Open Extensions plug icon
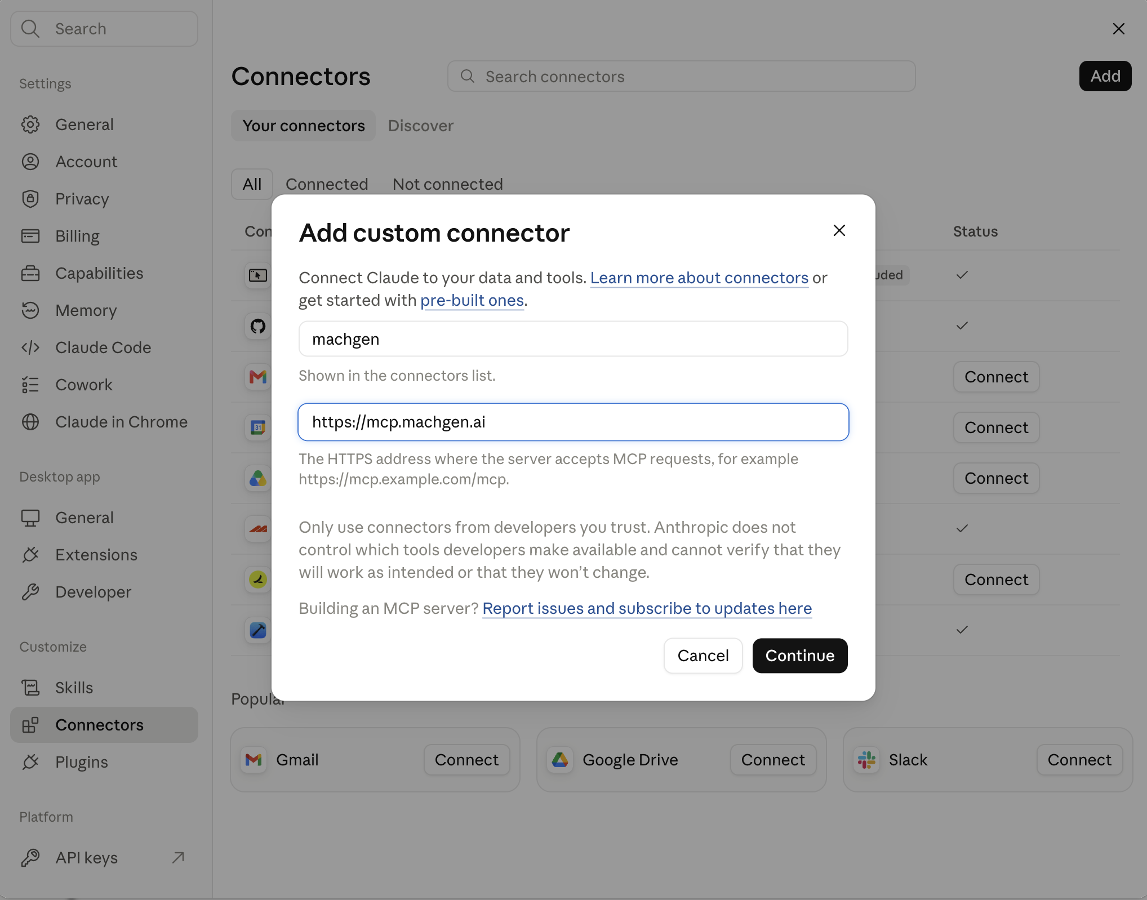Screen dimensions: 1147x900 [x=30, y=555]
